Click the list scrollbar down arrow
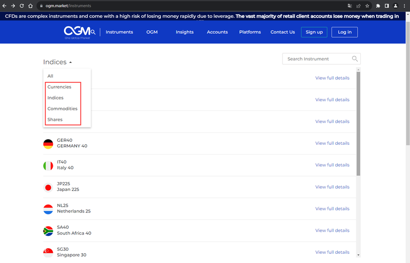This screenshot has width=410, height=263. pyautogui.click(x=358, y=255)
